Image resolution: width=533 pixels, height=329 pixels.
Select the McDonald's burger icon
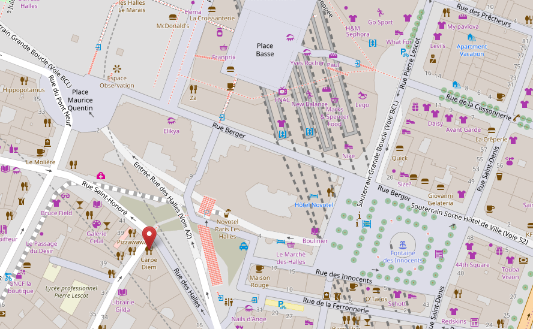(173, 17)
